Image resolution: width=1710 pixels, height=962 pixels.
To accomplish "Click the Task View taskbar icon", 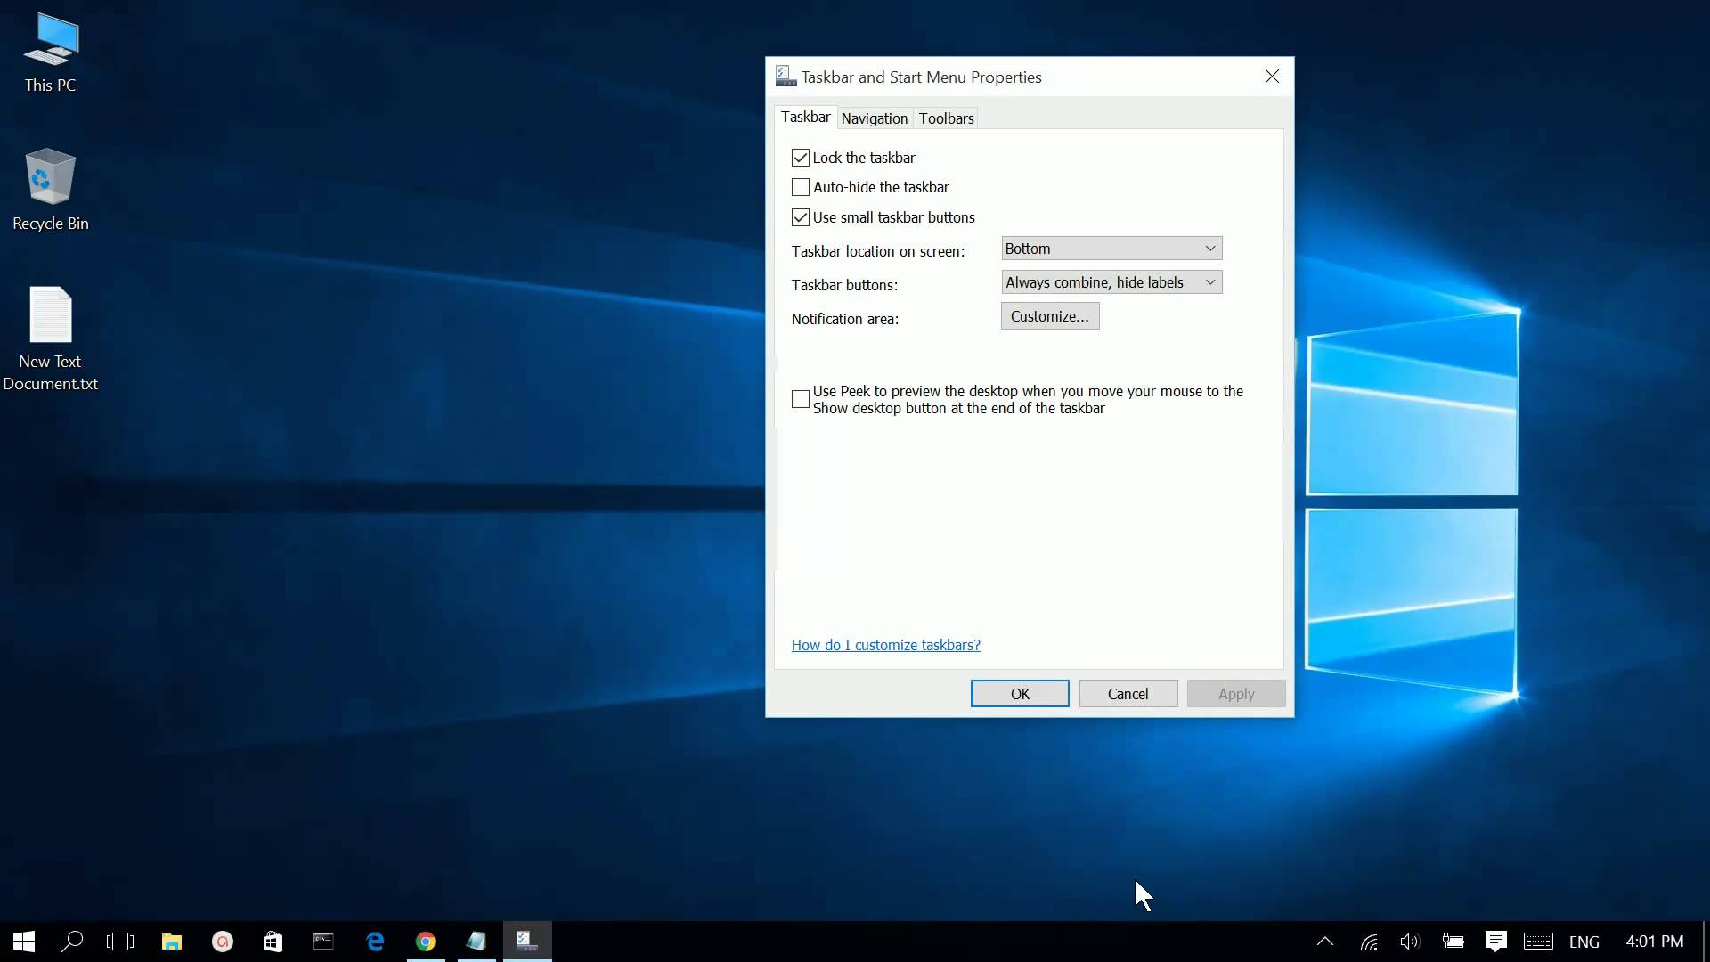I will click(121, 940).
